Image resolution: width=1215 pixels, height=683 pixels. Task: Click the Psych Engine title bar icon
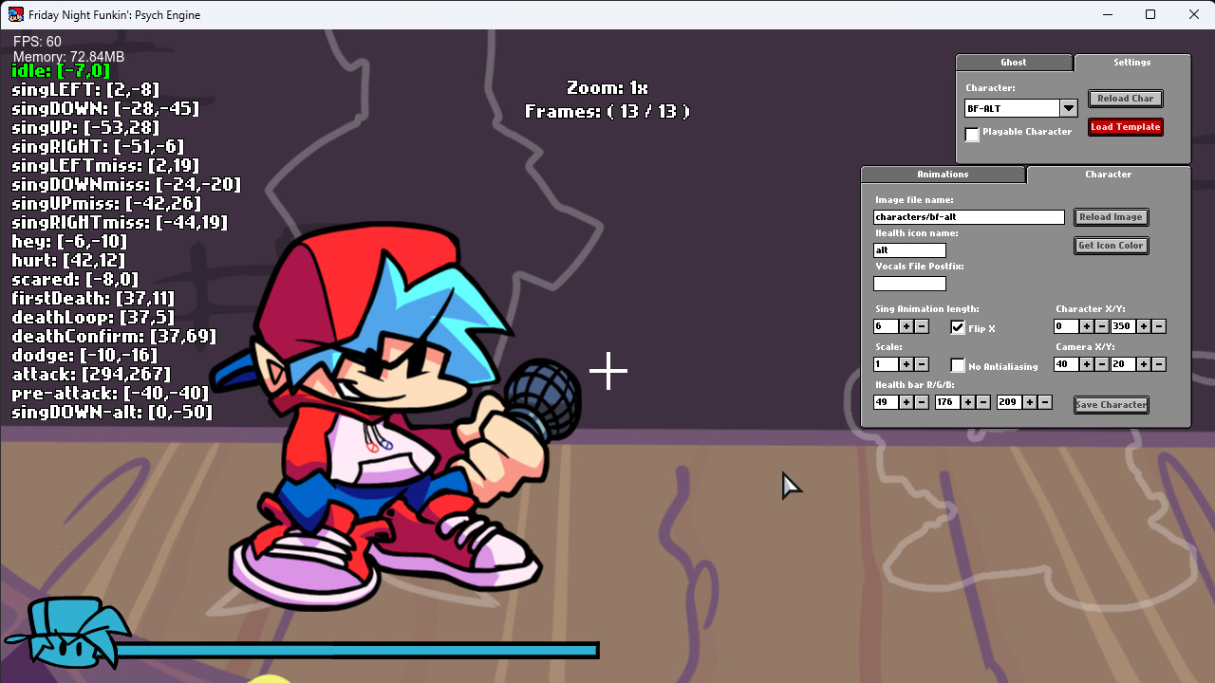pyautogui.click(x=16, y=14)
